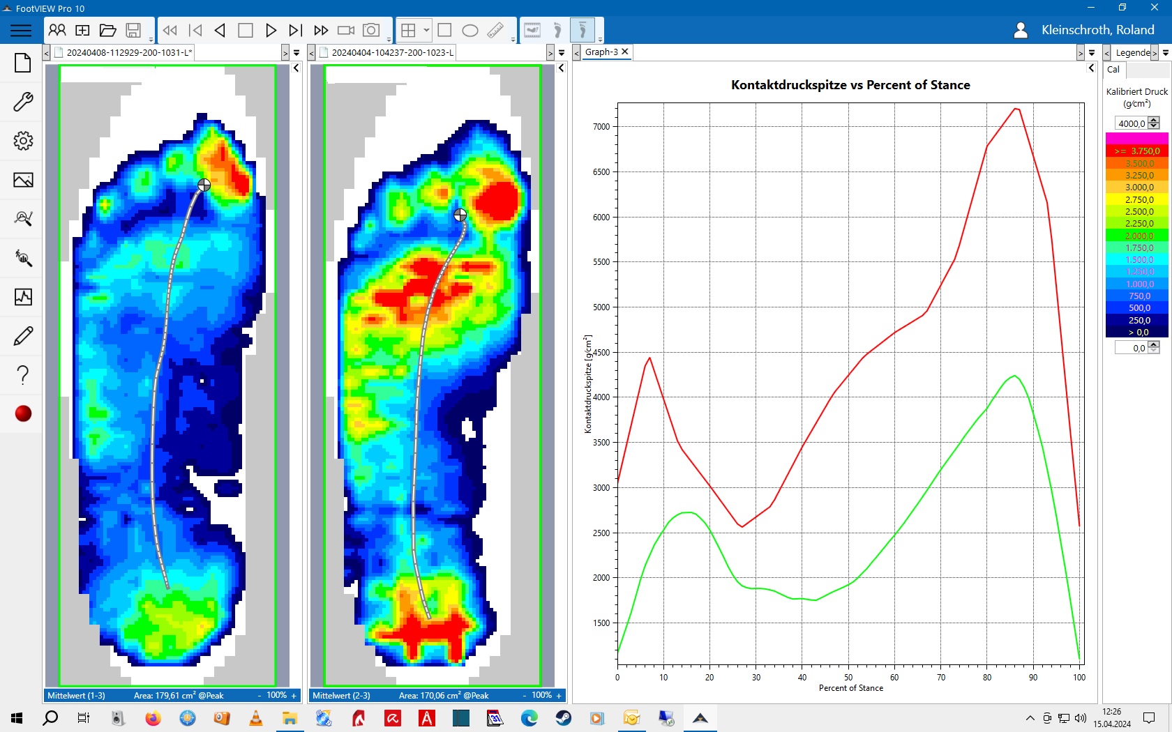1172x732 pixels.
Task: Click the red record button
Action: click(23, 413)
